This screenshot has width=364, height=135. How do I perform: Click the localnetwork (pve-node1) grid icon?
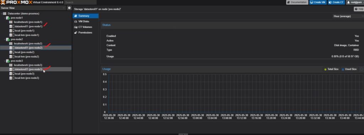coord(11,22)
